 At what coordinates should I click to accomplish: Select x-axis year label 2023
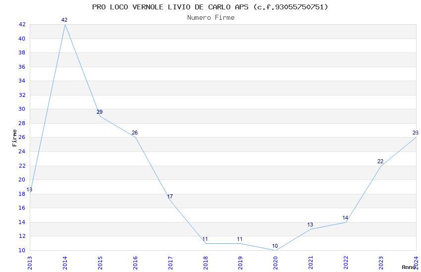[x=381, y=263]
